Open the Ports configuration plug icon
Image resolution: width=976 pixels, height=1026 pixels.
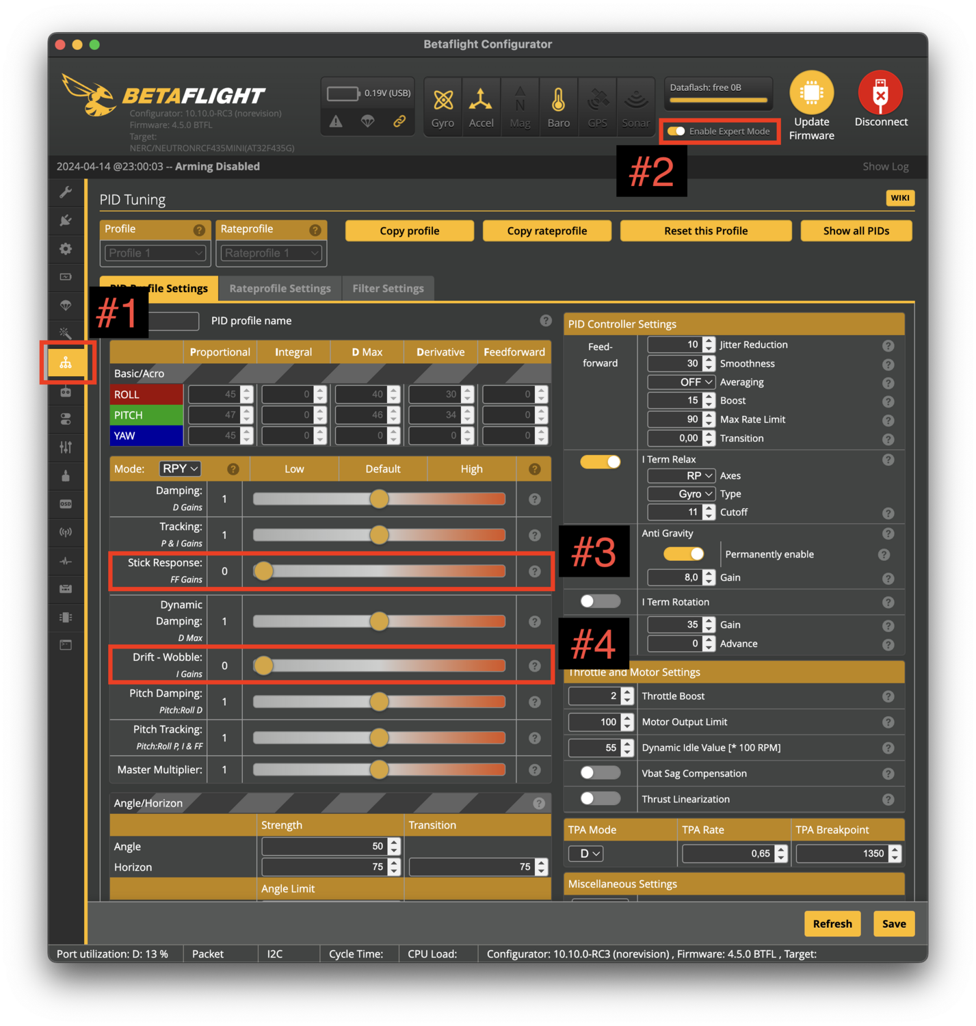tap(66, 220)
